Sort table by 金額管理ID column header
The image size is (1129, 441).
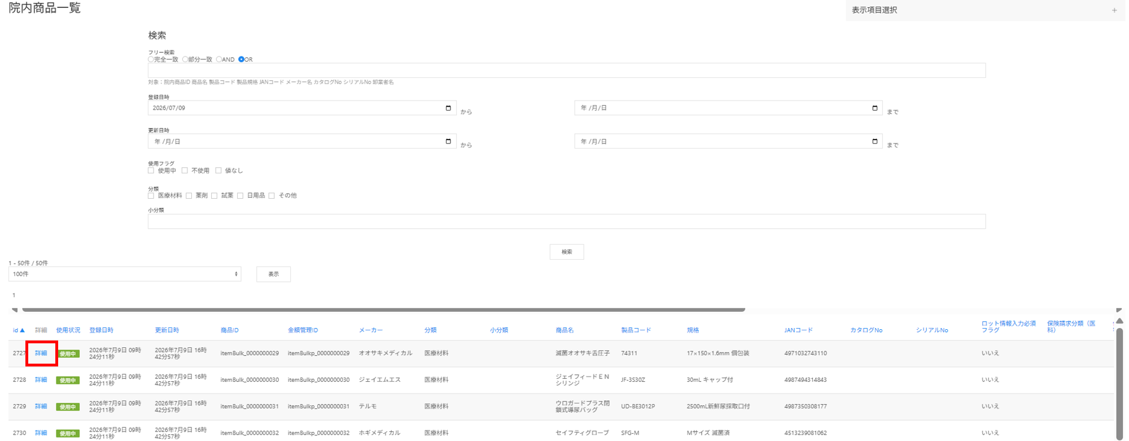[303, 330]
